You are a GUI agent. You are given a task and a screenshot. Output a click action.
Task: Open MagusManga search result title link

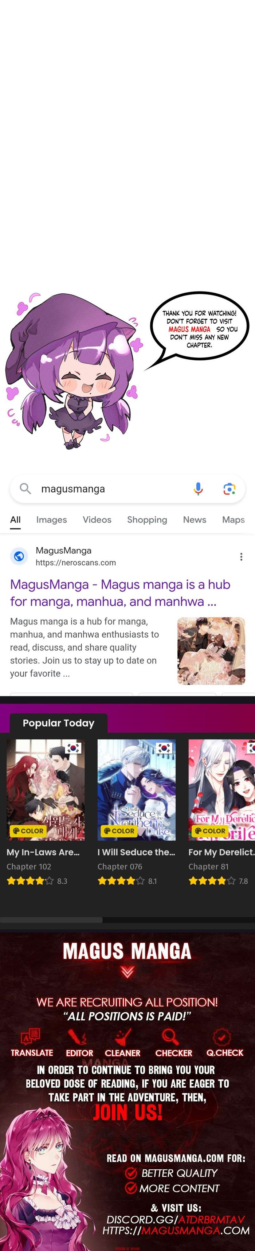tap(120, 593)
